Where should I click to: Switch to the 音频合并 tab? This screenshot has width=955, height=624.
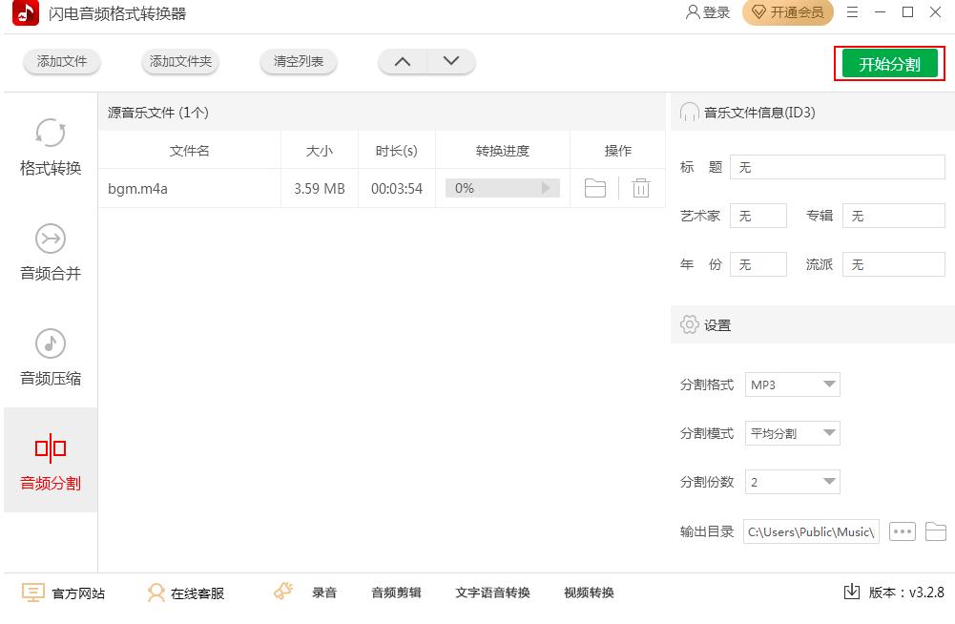51,253
